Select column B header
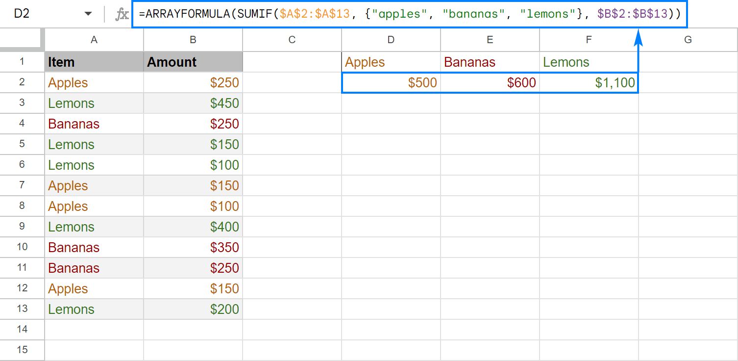This screenshot has width=738, height=361. click(193, 40)
